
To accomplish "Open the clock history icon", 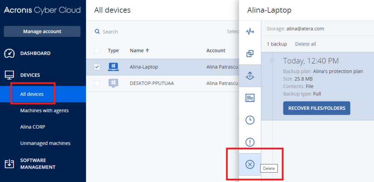I will 250,120.
